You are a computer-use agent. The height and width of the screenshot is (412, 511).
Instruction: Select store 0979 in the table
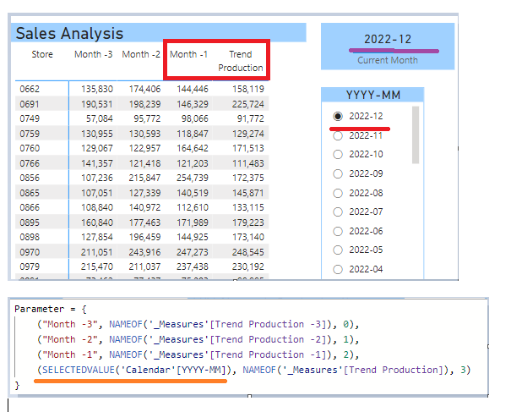click(142, 266)
